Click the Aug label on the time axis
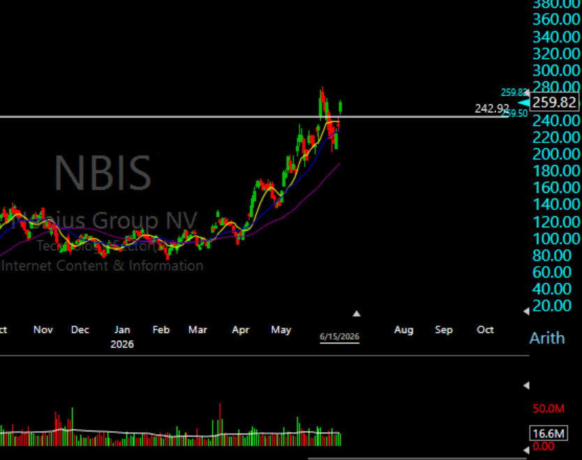This screenshot has width=582, height=460. pyautogui.click(x=403, y=330)
